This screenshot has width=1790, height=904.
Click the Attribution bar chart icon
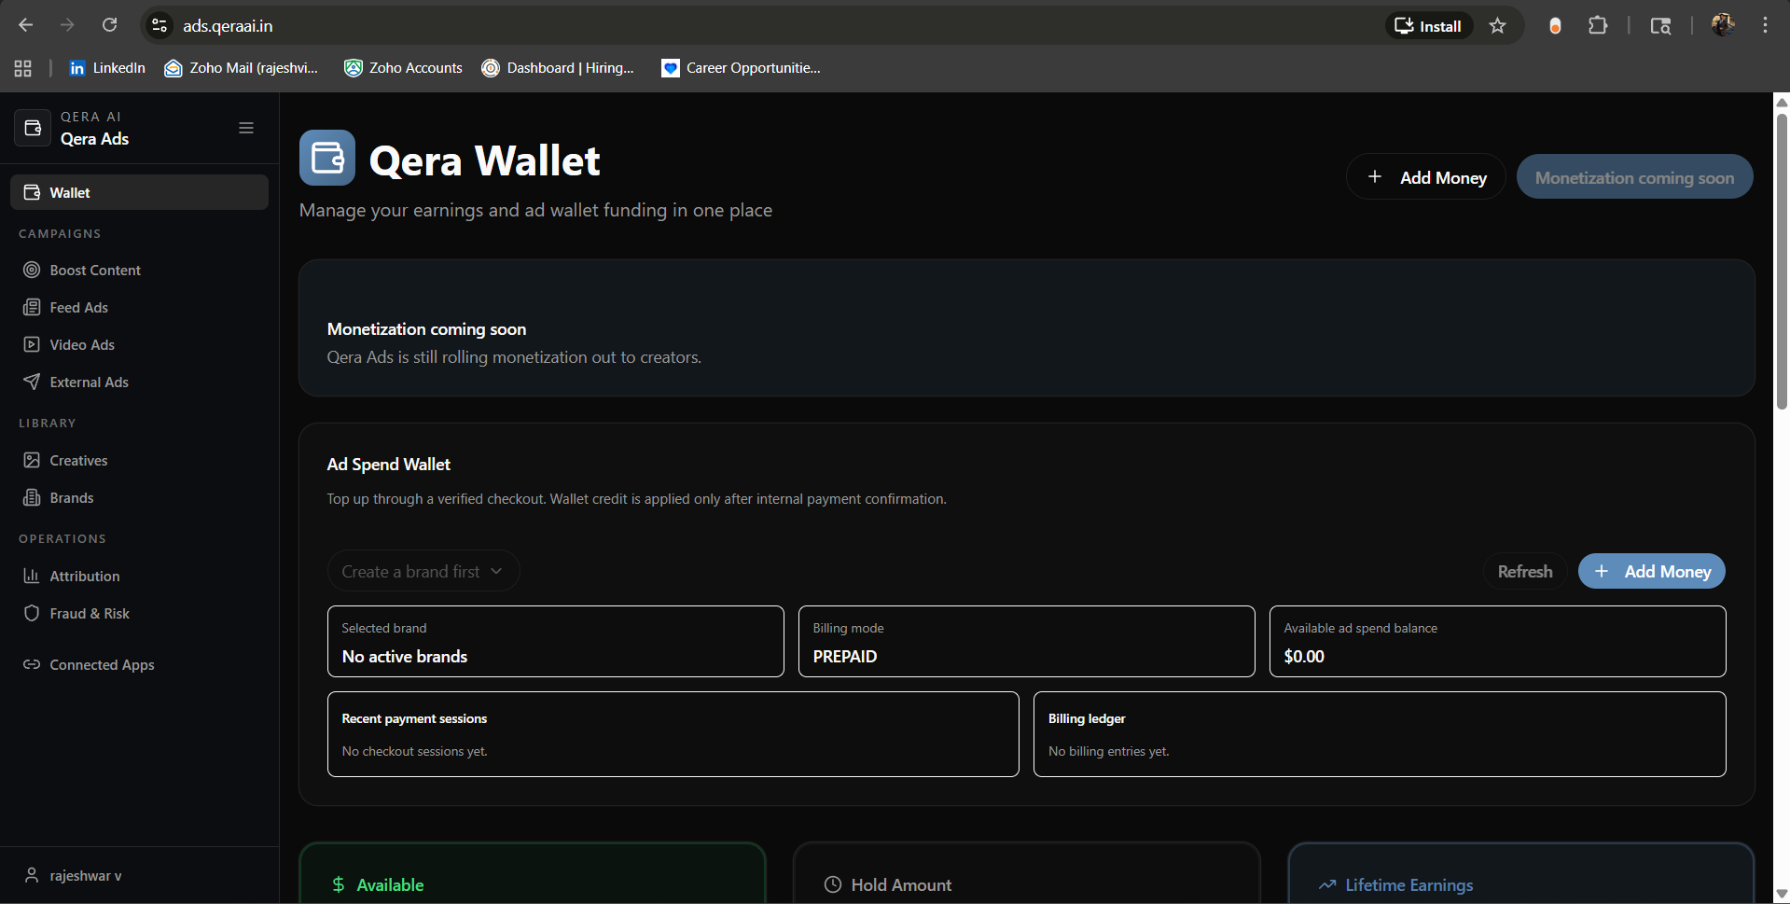point(32,576)
